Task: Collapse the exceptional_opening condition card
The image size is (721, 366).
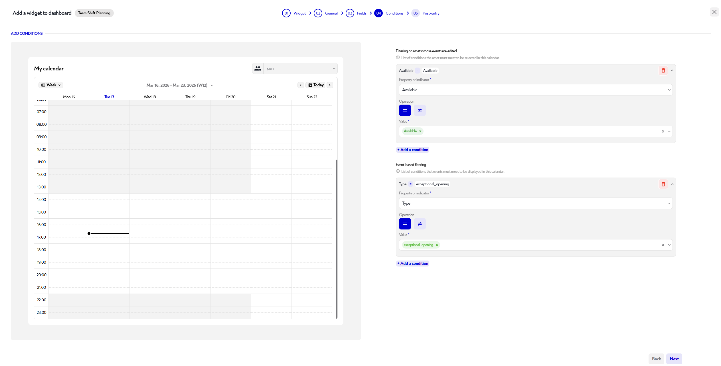Action: tap(672, 184)
